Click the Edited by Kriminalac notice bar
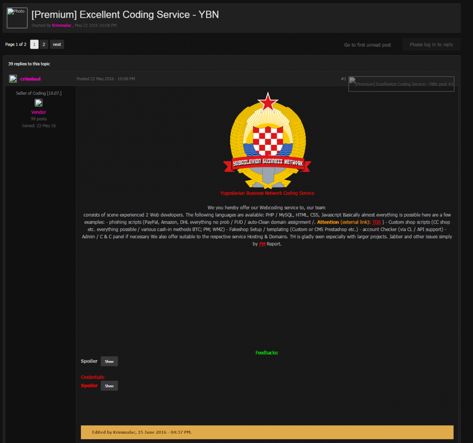Screen dimensions: 473x443 [x=267, y=432]
